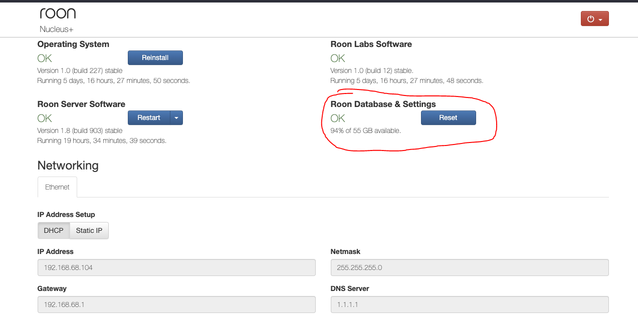Click the IP Address input field
Viewport: 638px width, 320px height.
(176, 267)
